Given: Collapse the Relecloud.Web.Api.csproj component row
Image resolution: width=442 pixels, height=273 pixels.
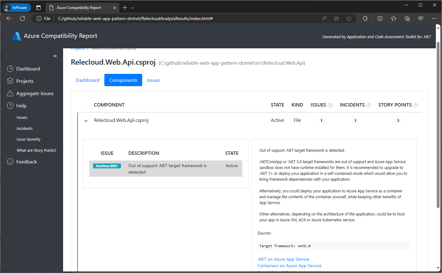Looking at the screenshot, I should 86,120.
